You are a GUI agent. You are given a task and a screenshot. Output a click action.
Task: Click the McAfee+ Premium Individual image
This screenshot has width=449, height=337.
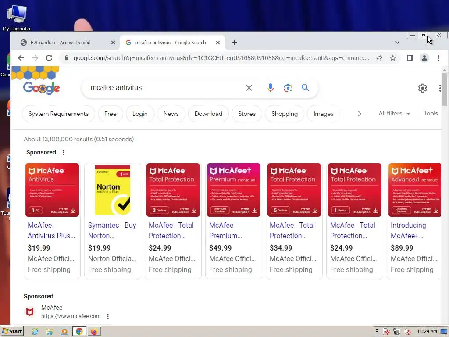point(234,190)
